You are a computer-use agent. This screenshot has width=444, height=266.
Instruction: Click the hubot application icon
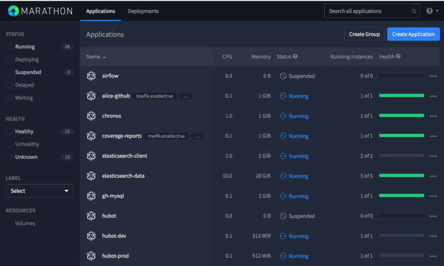click(x=91, y=216)
